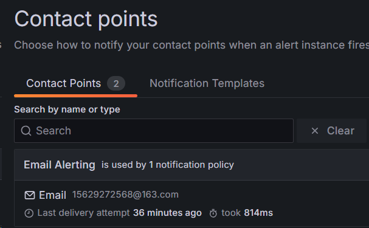Click the 'Contact points' page heading
Screen dimensions: 369x228
[x=86, y=19]
